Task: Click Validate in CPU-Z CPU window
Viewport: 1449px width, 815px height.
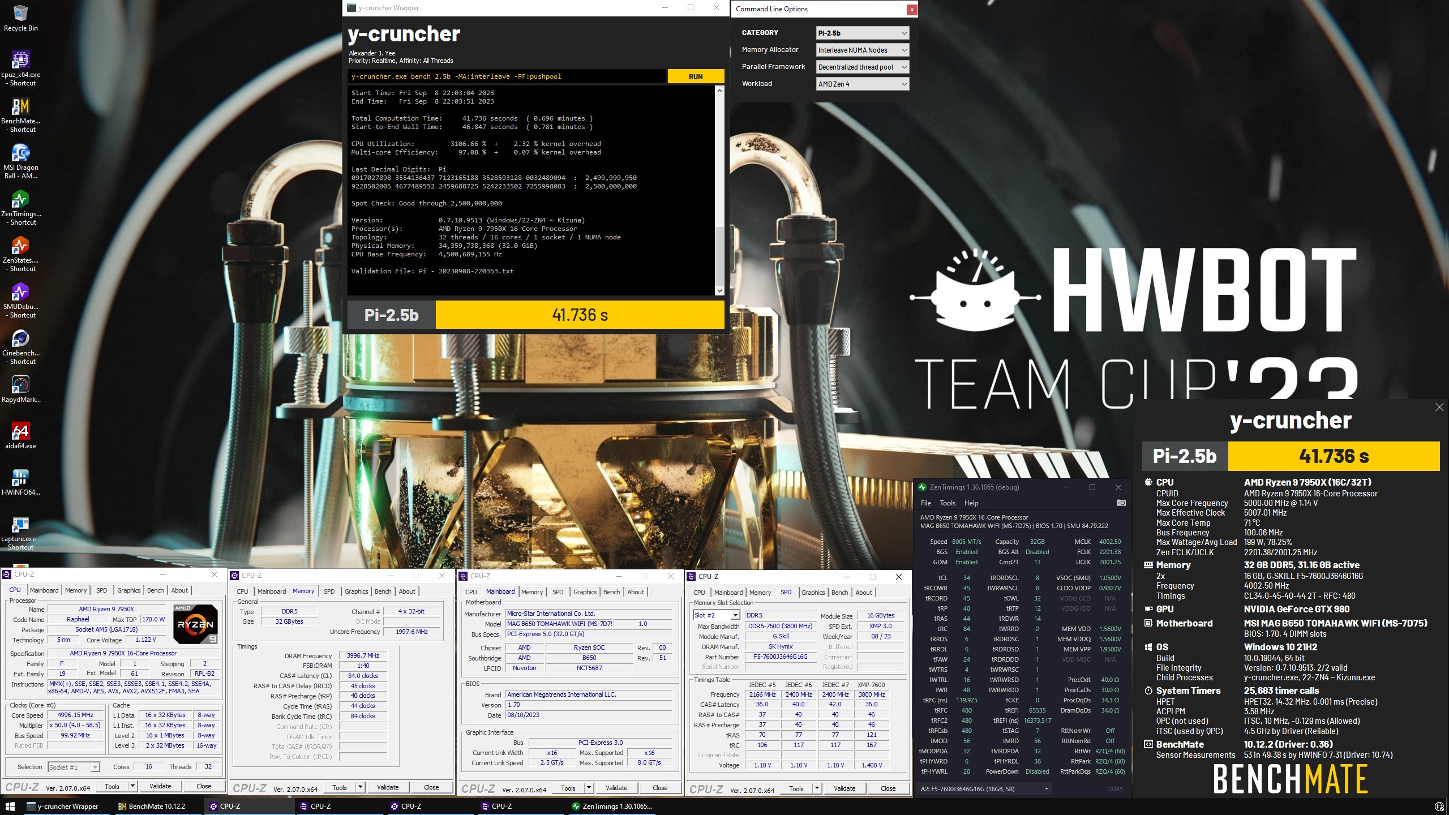Action: (x=160, y=786)
